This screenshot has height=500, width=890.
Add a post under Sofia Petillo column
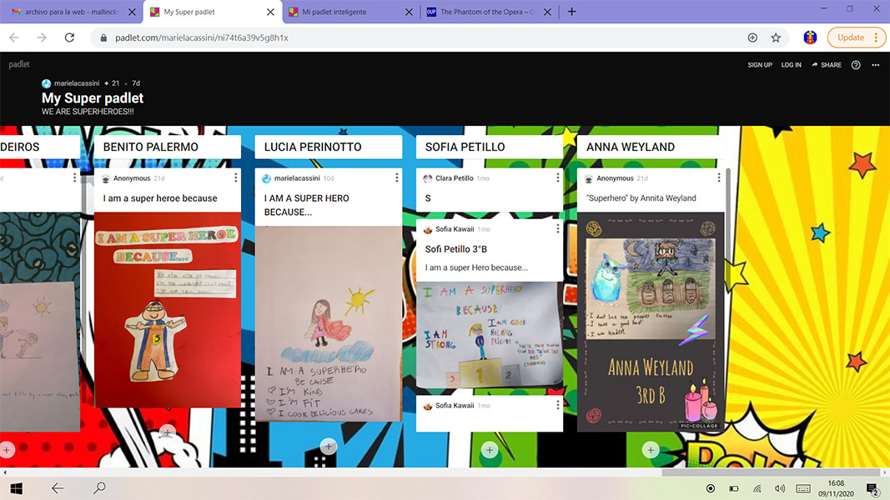pyautogui.click(x=490, y=450)
